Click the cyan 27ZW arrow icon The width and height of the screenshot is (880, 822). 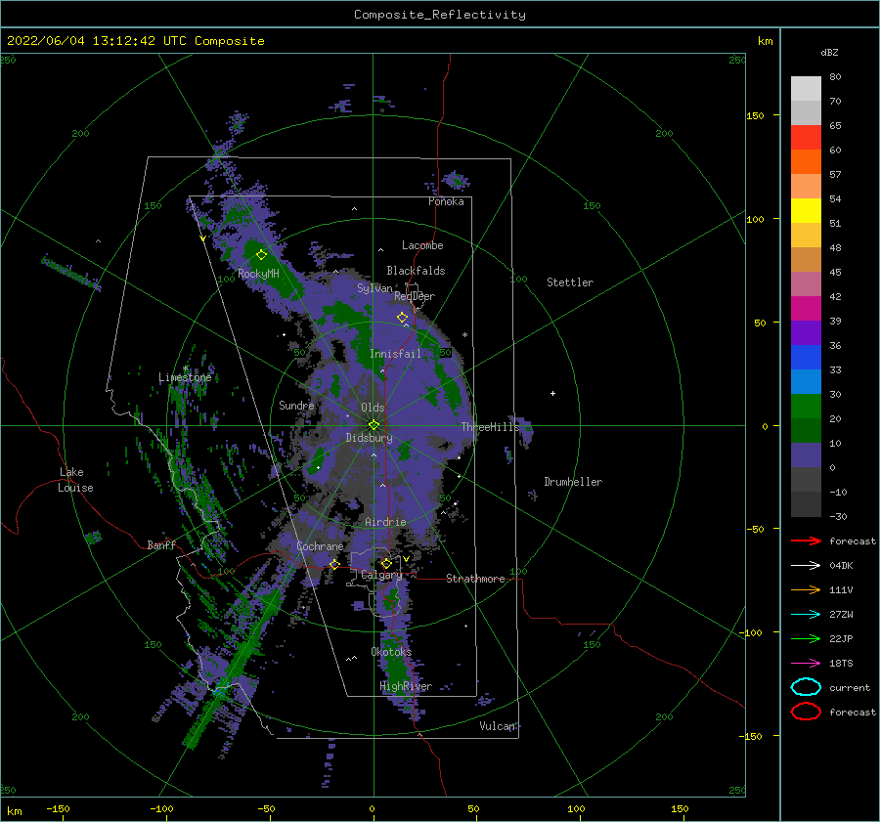click(x=806, y=615)
